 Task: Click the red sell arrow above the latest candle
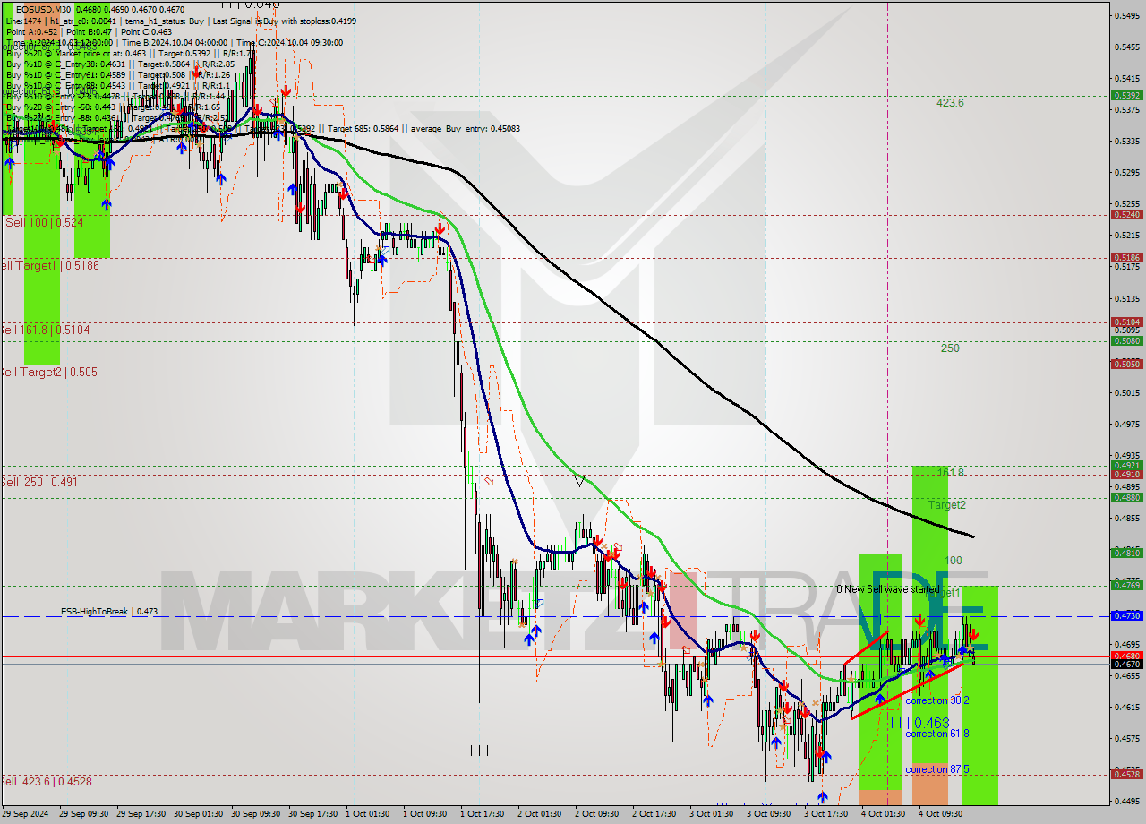coord(973,635)
